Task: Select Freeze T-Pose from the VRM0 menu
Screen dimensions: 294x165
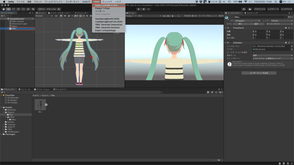Action: (x=102, y=8)
